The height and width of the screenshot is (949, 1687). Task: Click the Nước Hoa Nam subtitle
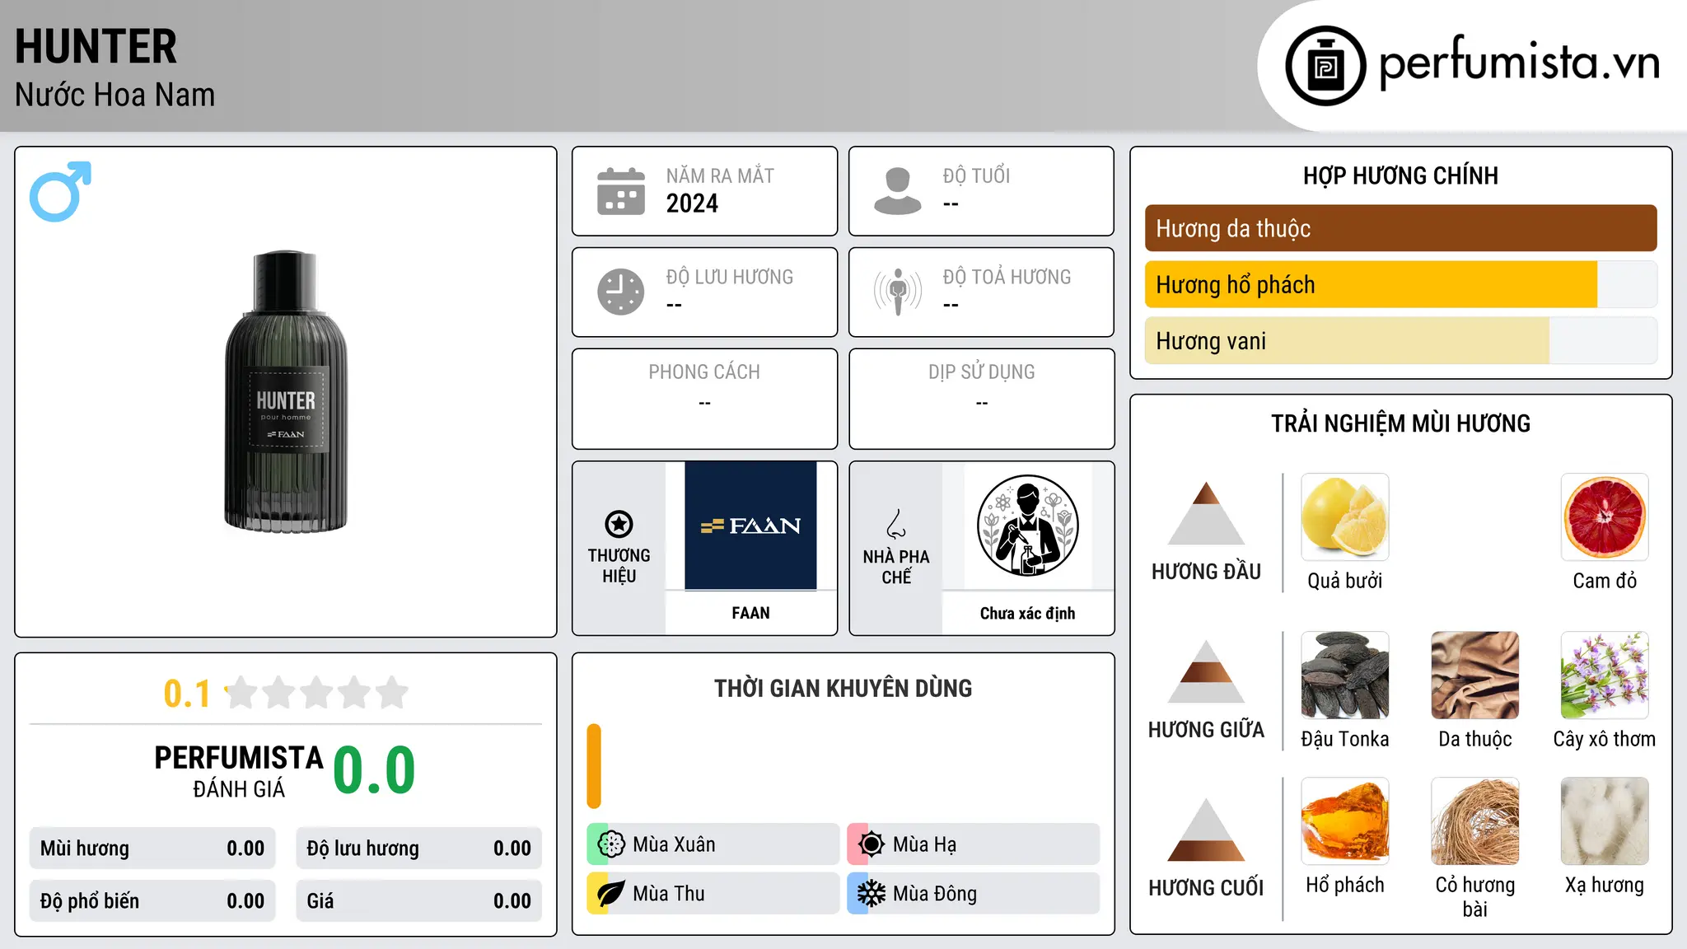[x=114, y=95]
